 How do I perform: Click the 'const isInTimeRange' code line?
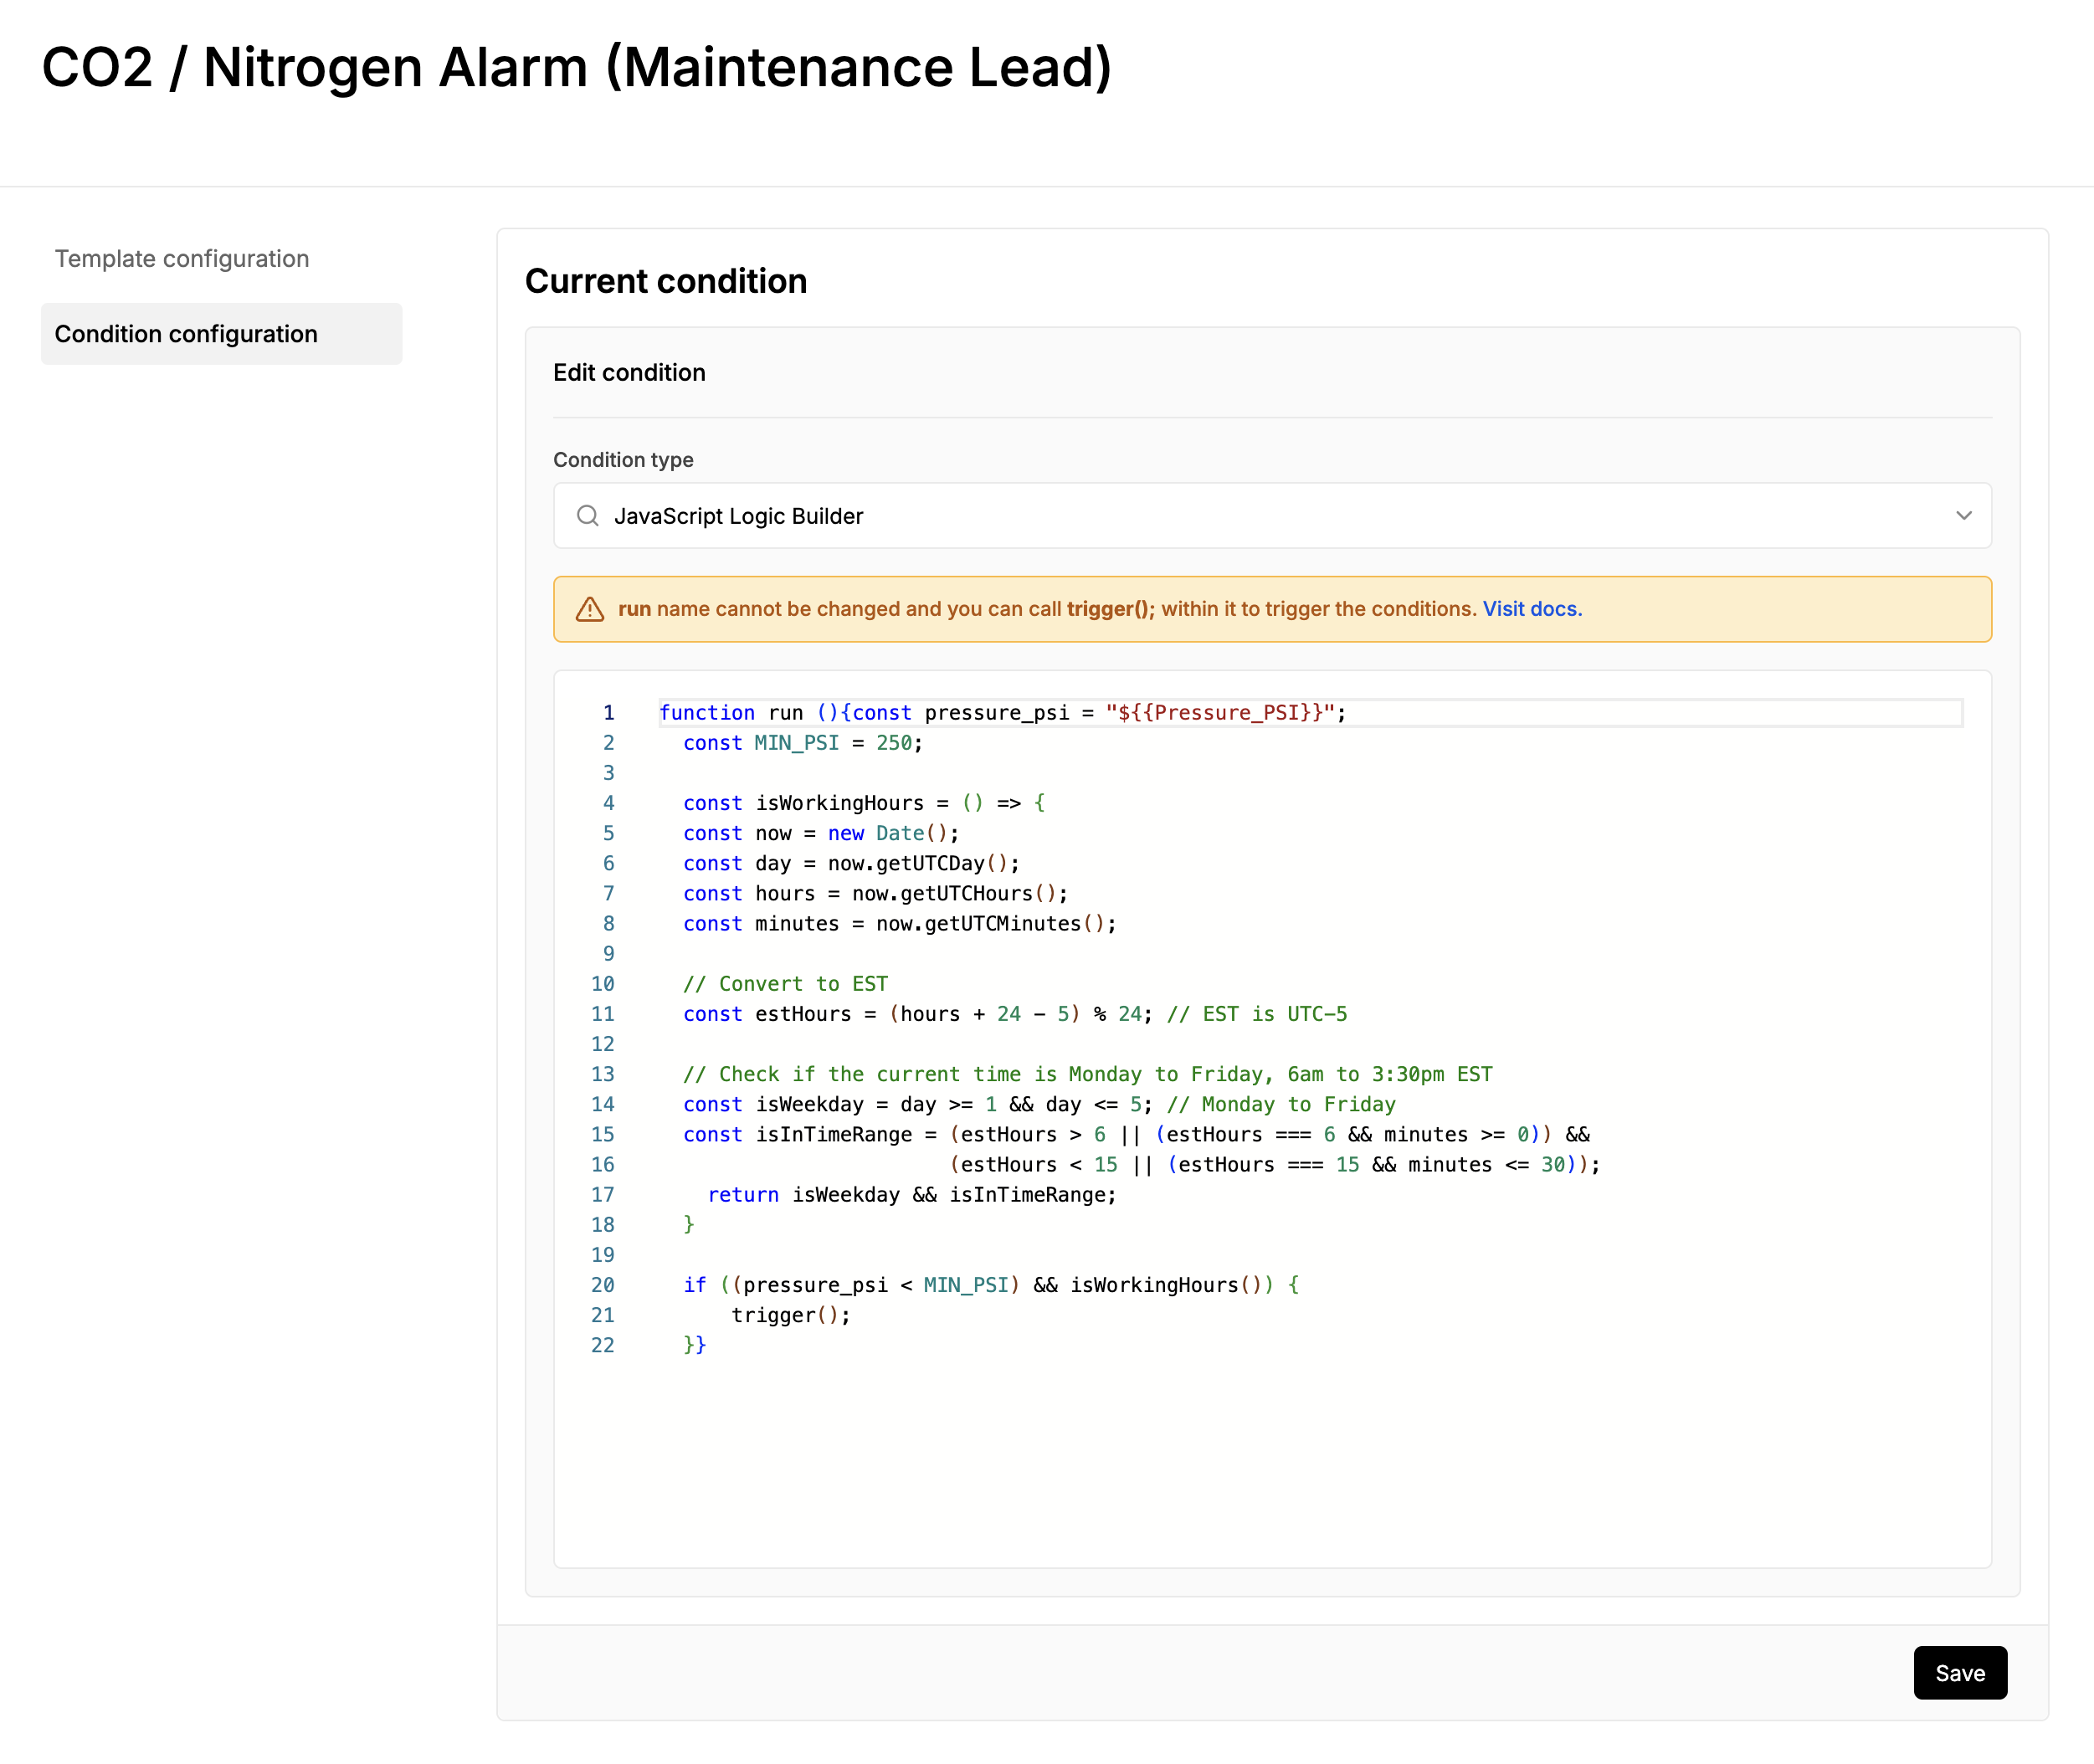1136,1134
